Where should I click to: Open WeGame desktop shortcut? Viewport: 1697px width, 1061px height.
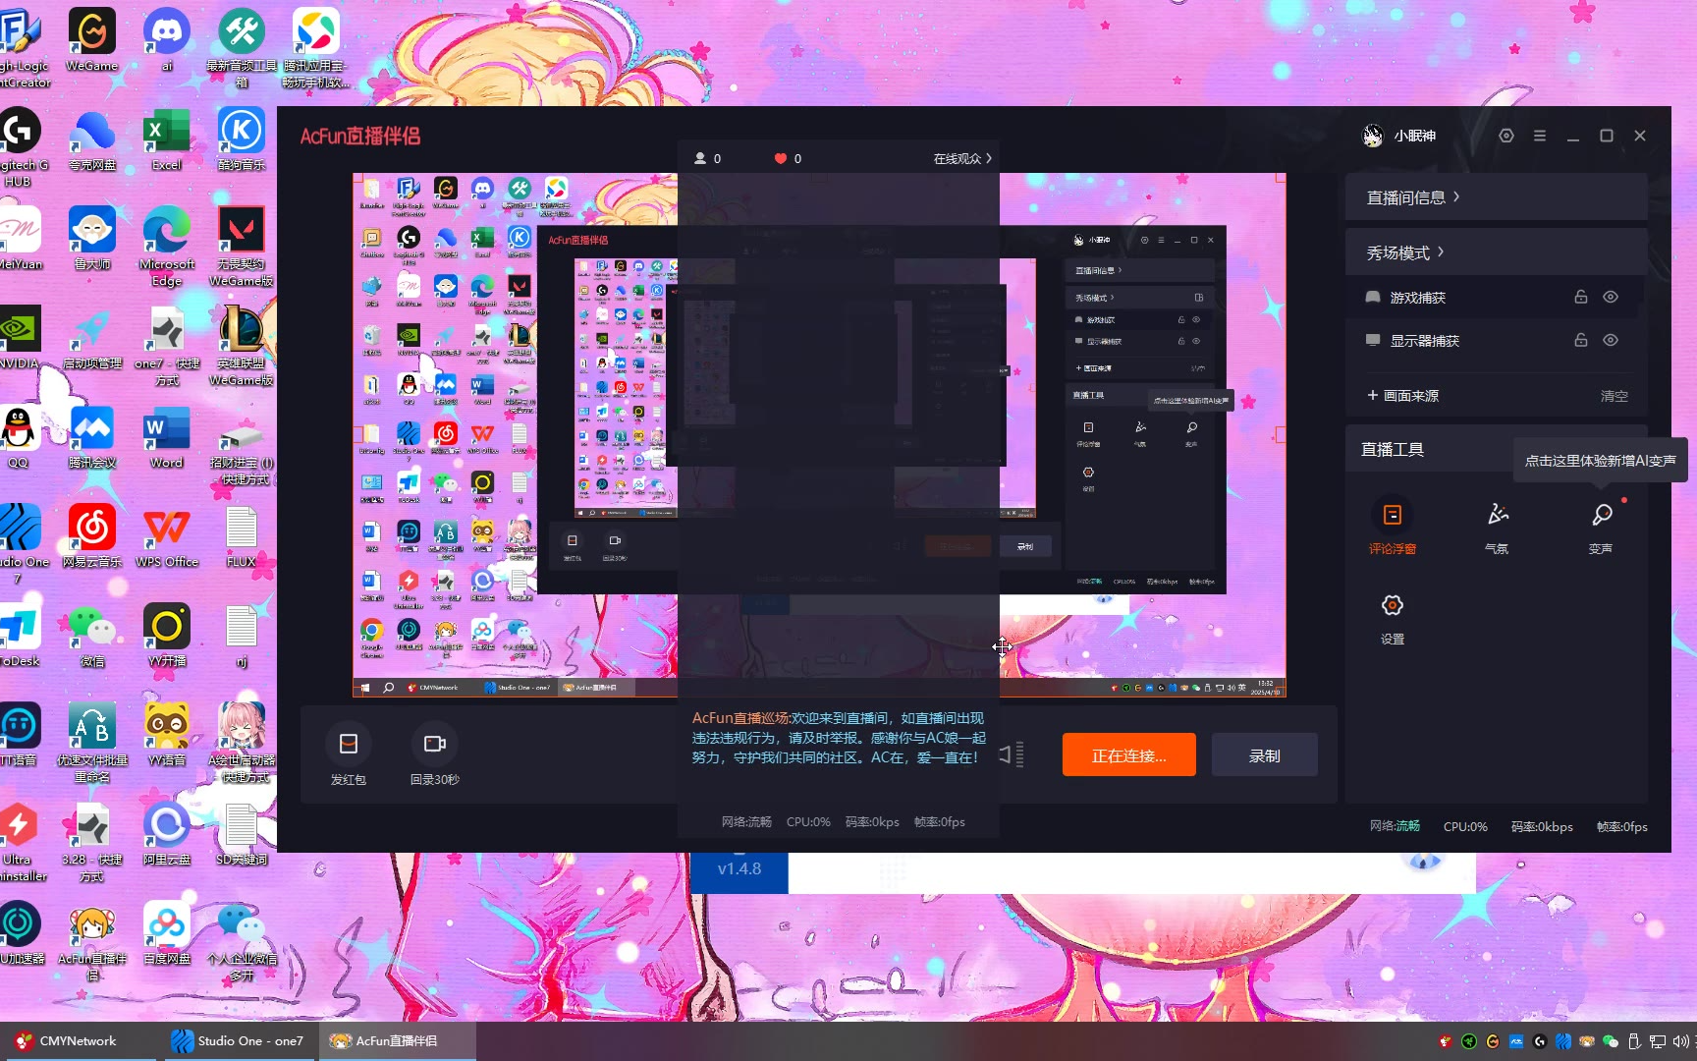[92, 40]
